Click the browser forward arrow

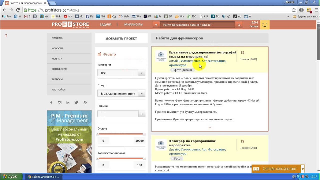click(11, 10)
